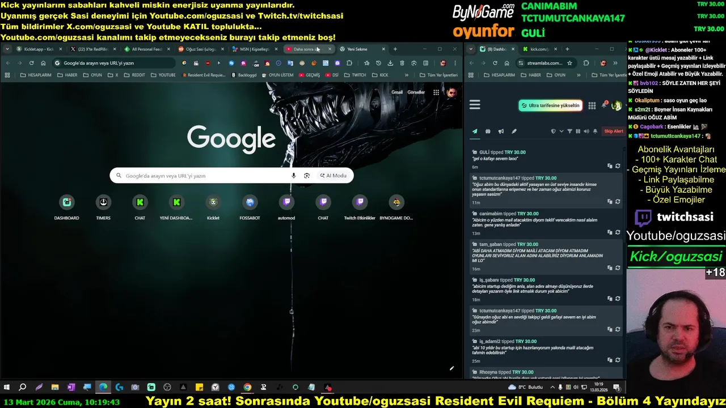The height and width of the screenshot is (408, 726).
Task: Select the megaphone icon tab in Streamlabs events
Action: click(x=501, y=131)
